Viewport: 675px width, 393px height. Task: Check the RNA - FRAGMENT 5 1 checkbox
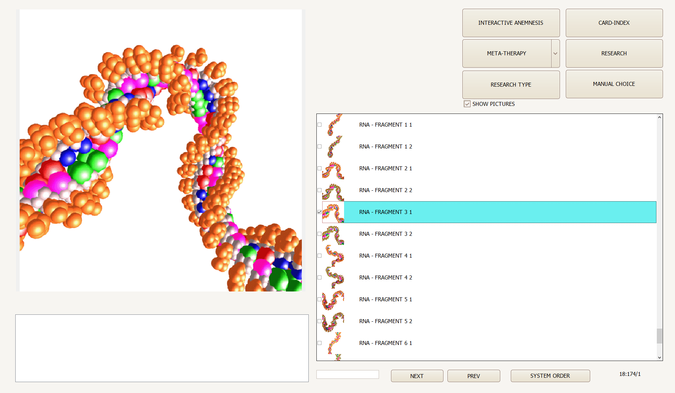click(x=320, y=299)
